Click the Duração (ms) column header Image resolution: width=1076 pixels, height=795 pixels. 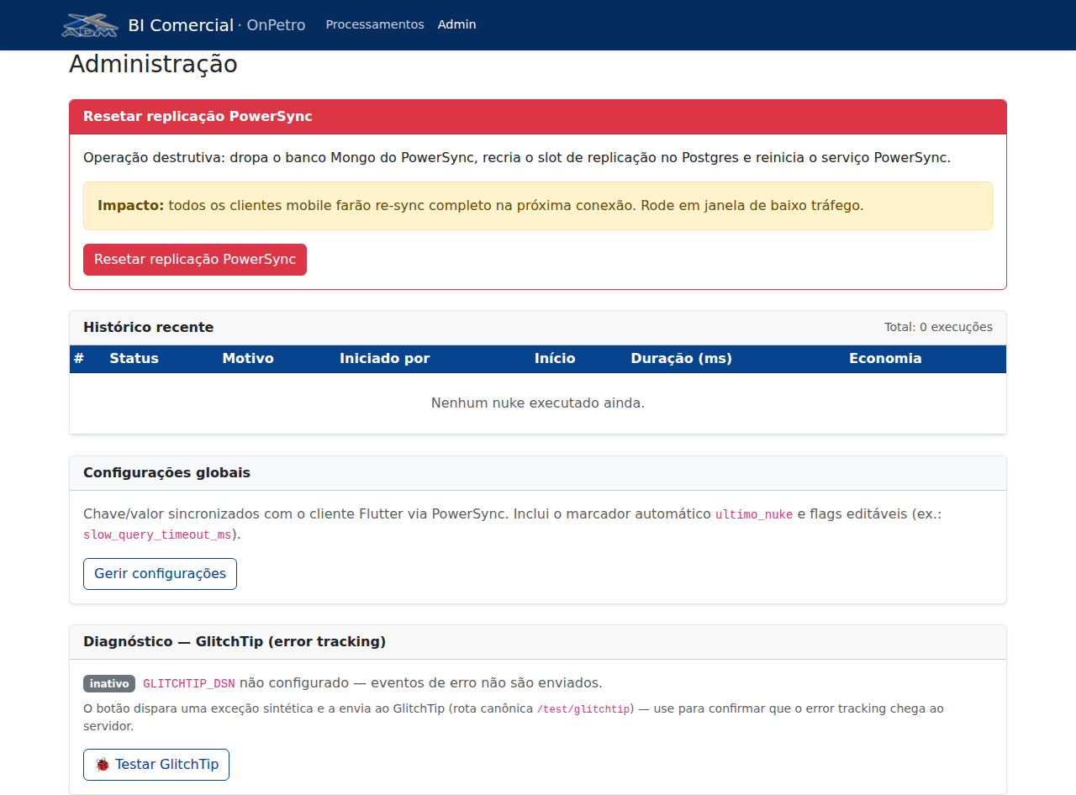(x=681, y=359)
